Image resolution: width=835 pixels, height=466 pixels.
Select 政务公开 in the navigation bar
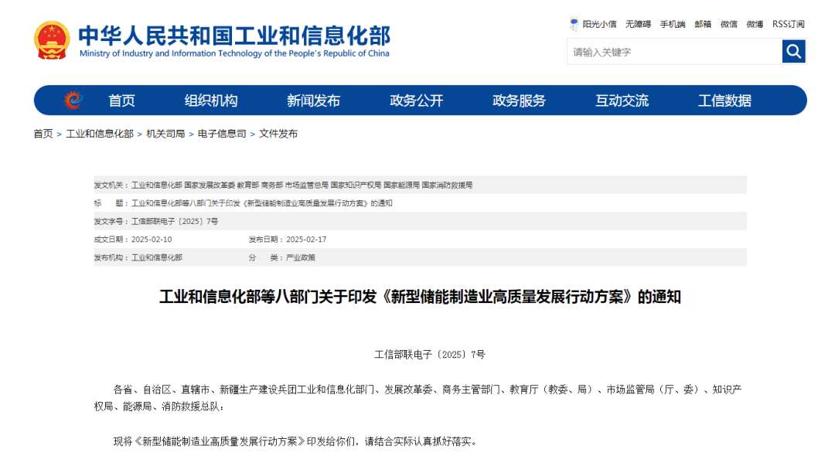pos(417,100)
